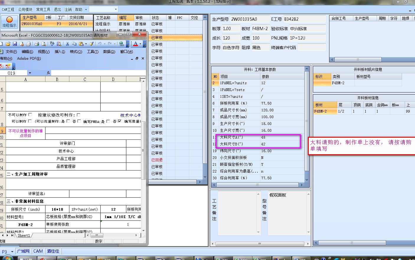Screen dimensions: 415x260
Task: Jump to last sheet tab with navigation arrow
Action: [12, 235]
